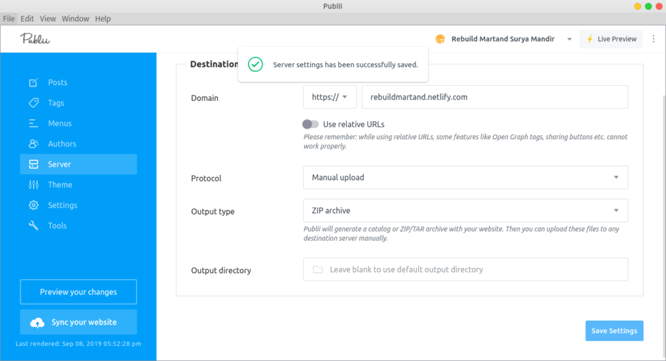The height and width of the screenshot is (361, 666).
Task: Open Tools wrench icon
Action: [33, 226]
